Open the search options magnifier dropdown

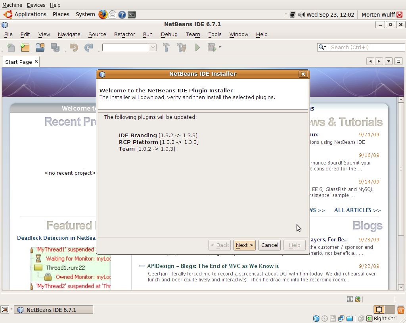pyautogui.click(x=322, y=47)
